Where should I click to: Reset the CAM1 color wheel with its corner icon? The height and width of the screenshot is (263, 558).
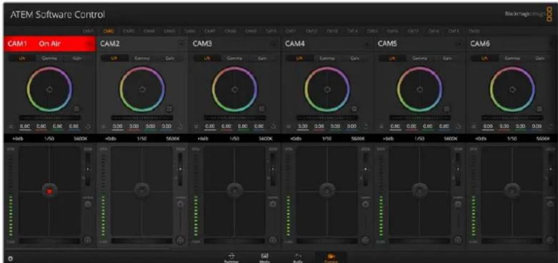pos(77,109)
